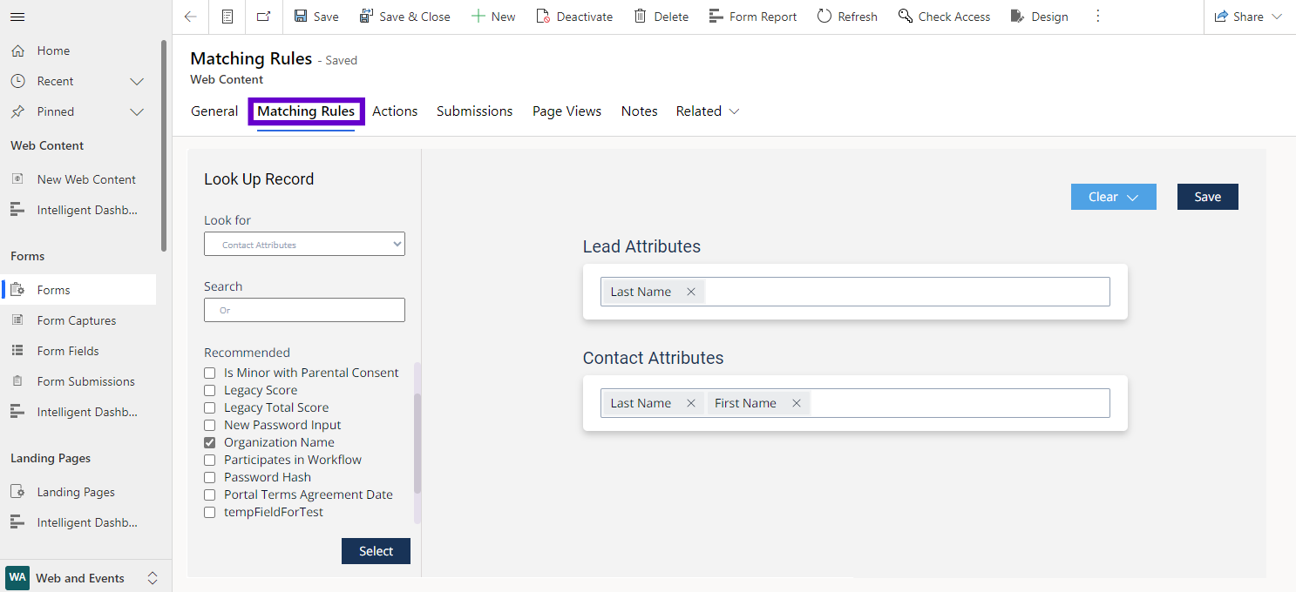This screenshot has width=1296, height=592.
Task: Expand the Recent section chevron
Action: pos(137,81)
